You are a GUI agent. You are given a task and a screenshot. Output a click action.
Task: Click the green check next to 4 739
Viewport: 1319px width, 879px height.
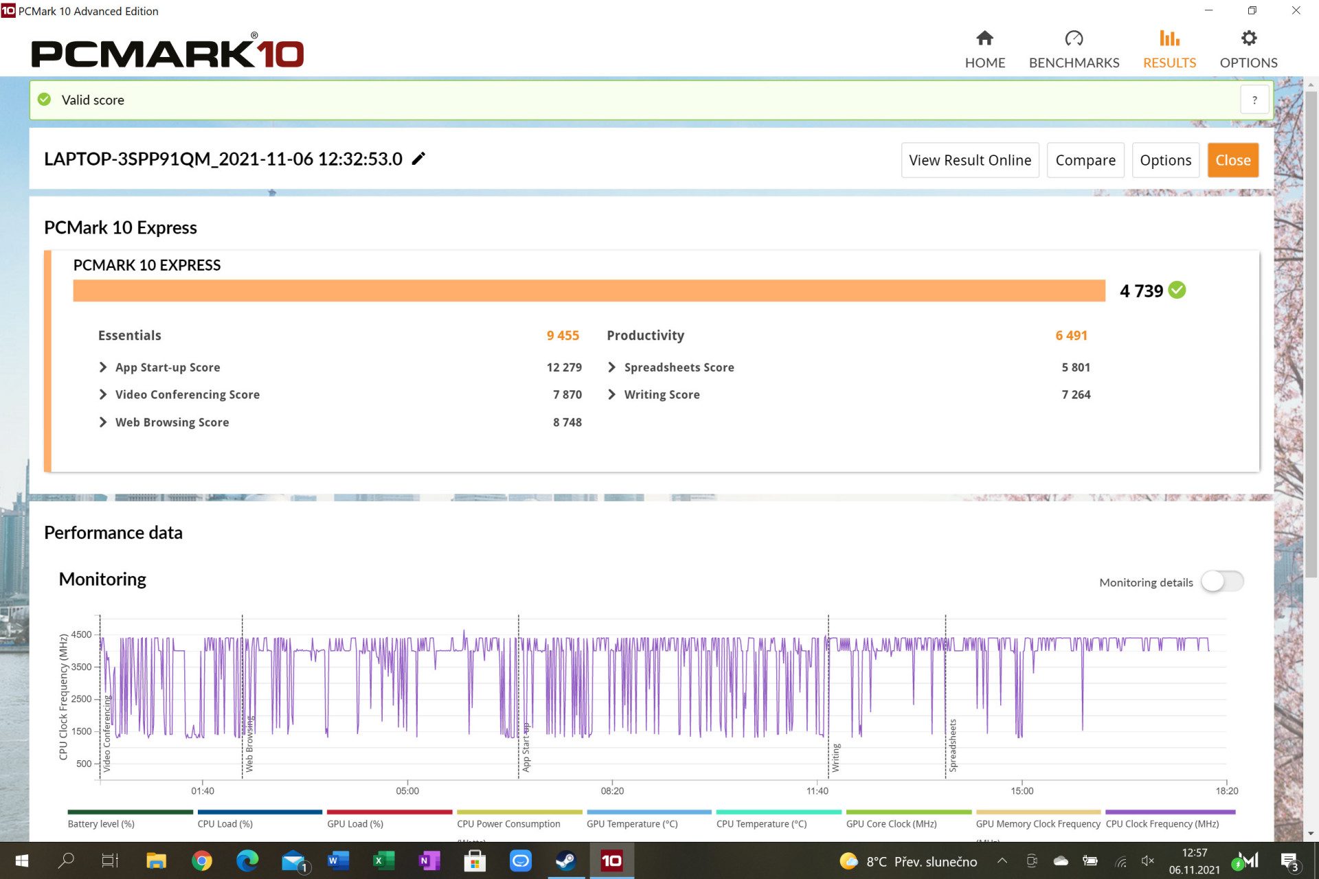point(1177,290)
